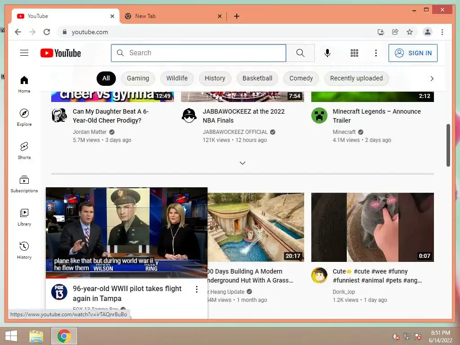The image size is (460, 345).
Task: Open History in sidebar
Action: point(24,250)
